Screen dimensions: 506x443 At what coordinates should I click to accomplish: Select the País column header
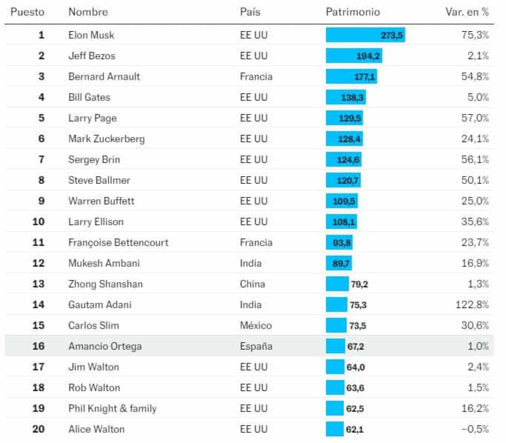[250, 12]
